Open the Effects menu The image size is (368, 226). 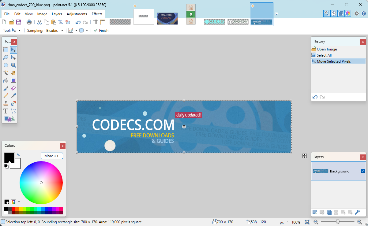(x=97, y=14)
